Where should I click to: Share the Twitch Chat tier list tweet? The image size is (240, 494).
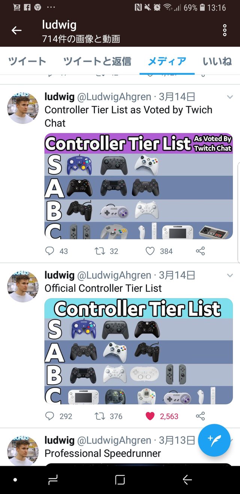click(201, 251)
